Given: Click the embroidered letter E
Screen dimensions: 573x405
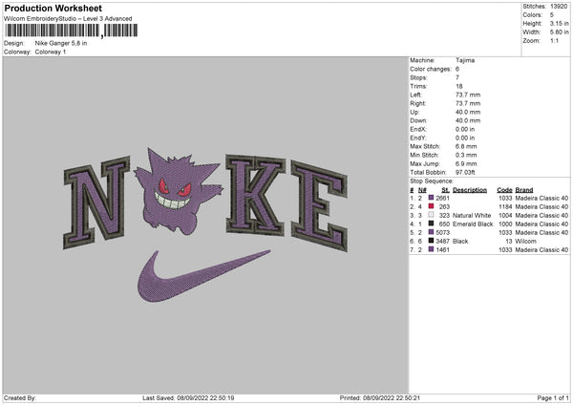Looking at the screenshot, I should [319, 205].
